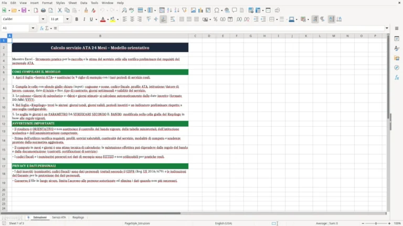
Task: Open background color dropdown arrow
Action: click(118, 19)
